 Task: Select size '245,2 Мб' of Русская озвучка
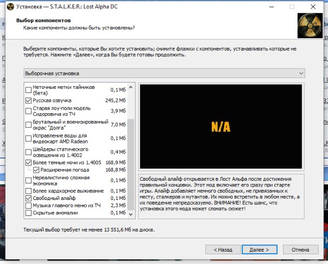pyautogui.click(x=116, y=101)
